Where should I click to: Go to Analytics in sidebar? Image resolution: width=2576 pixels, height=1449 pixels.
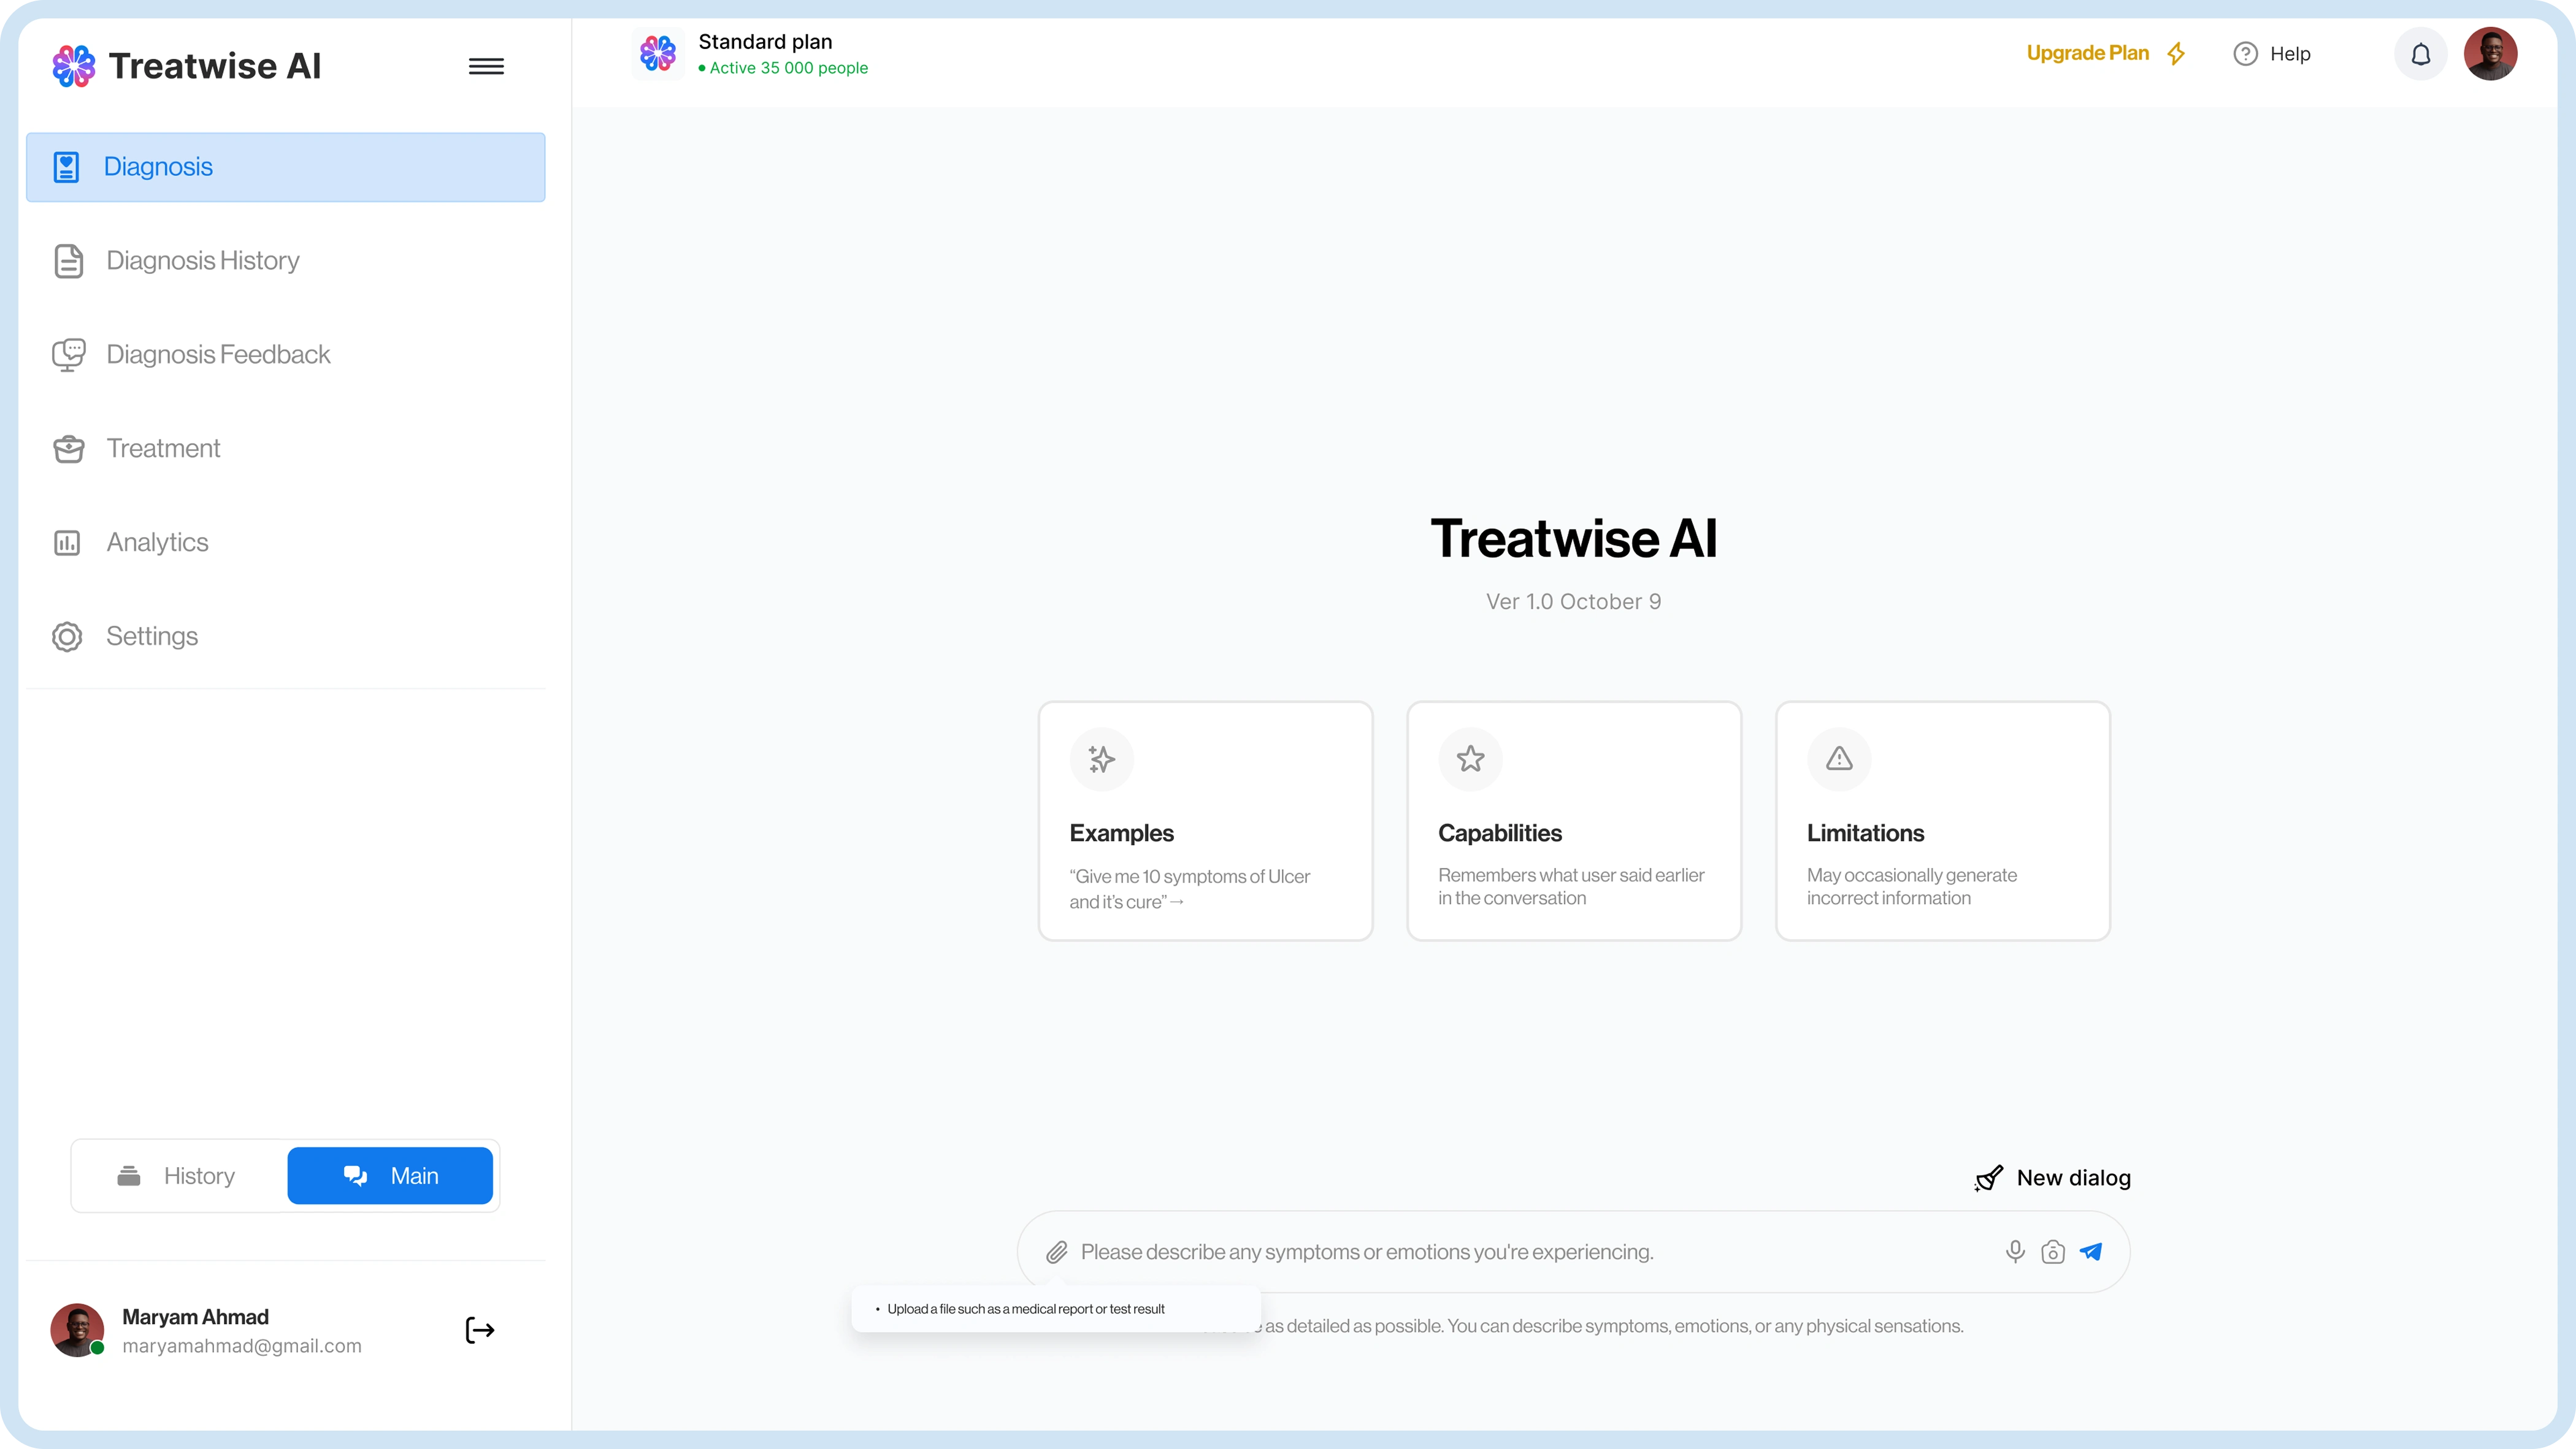pyautogui.click(x=157, y=542)
